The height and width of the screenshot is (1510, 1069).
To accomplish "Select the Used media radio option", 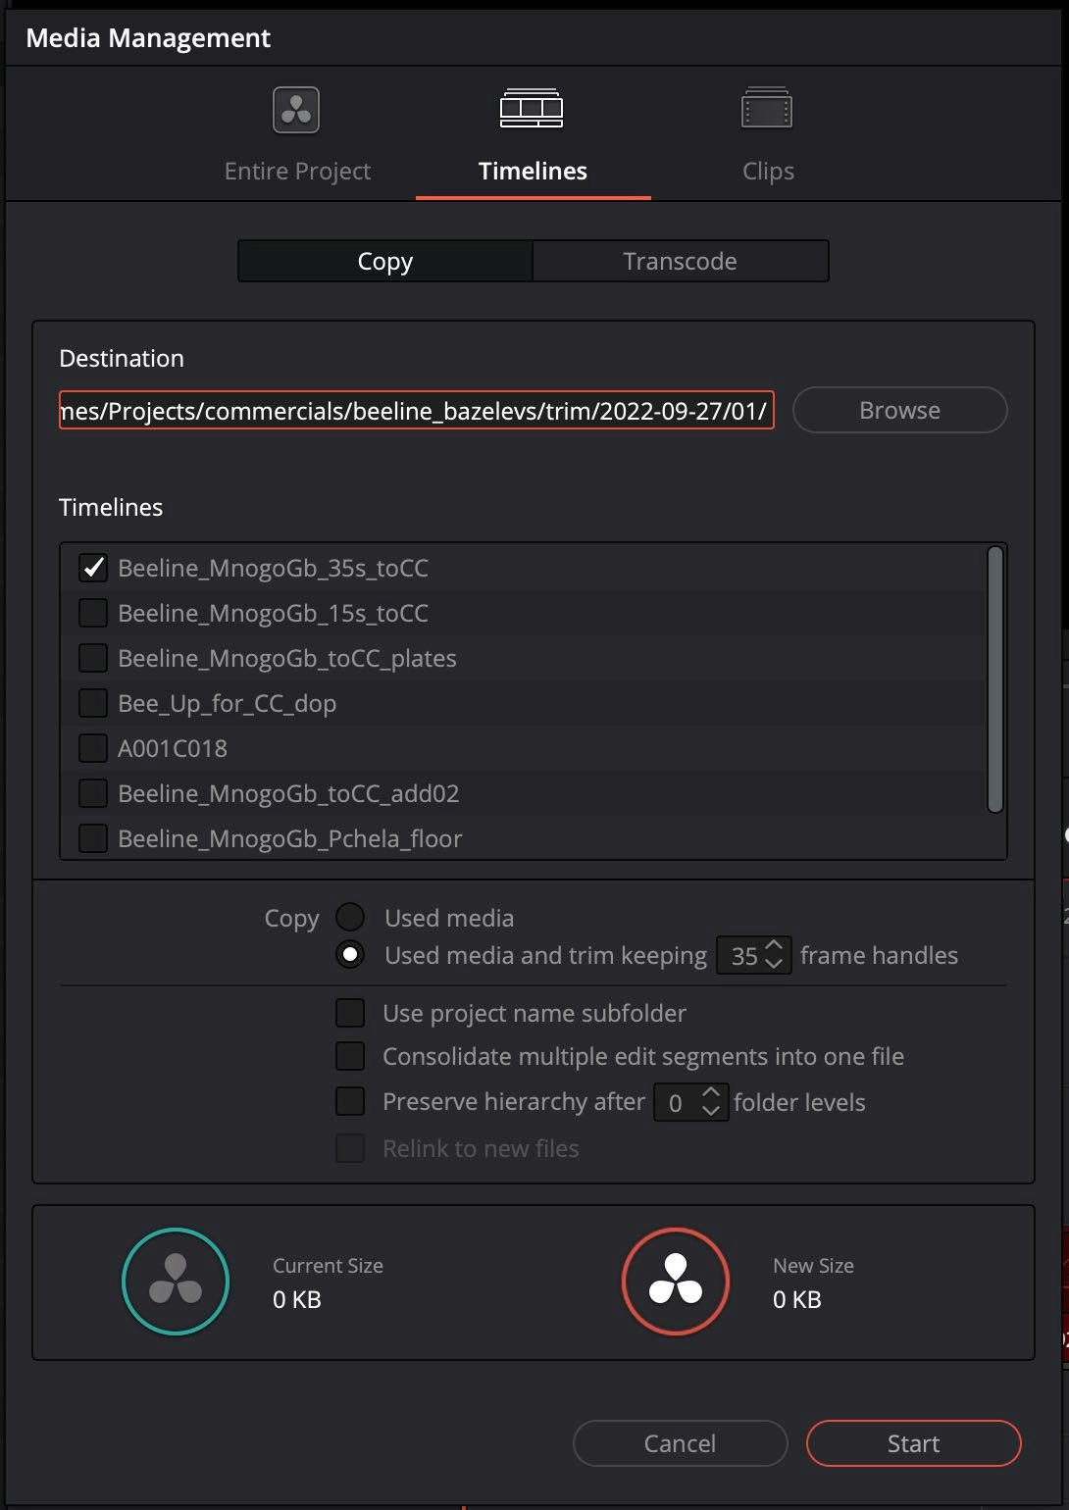I will (350, 918).
